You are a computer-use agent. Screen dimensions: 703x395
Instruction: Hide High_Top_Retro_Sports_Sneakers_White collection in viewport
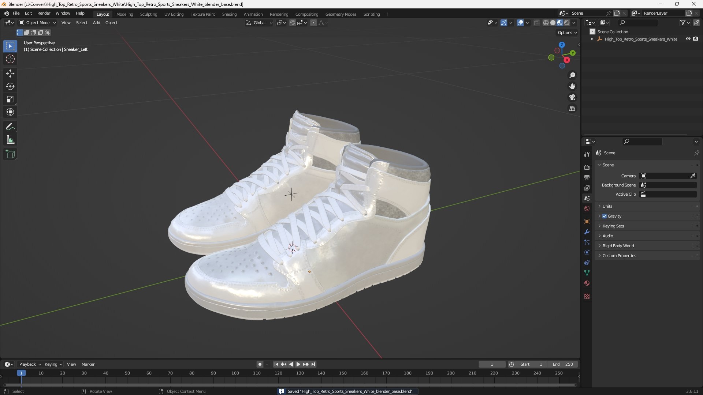tap(688, 39)
